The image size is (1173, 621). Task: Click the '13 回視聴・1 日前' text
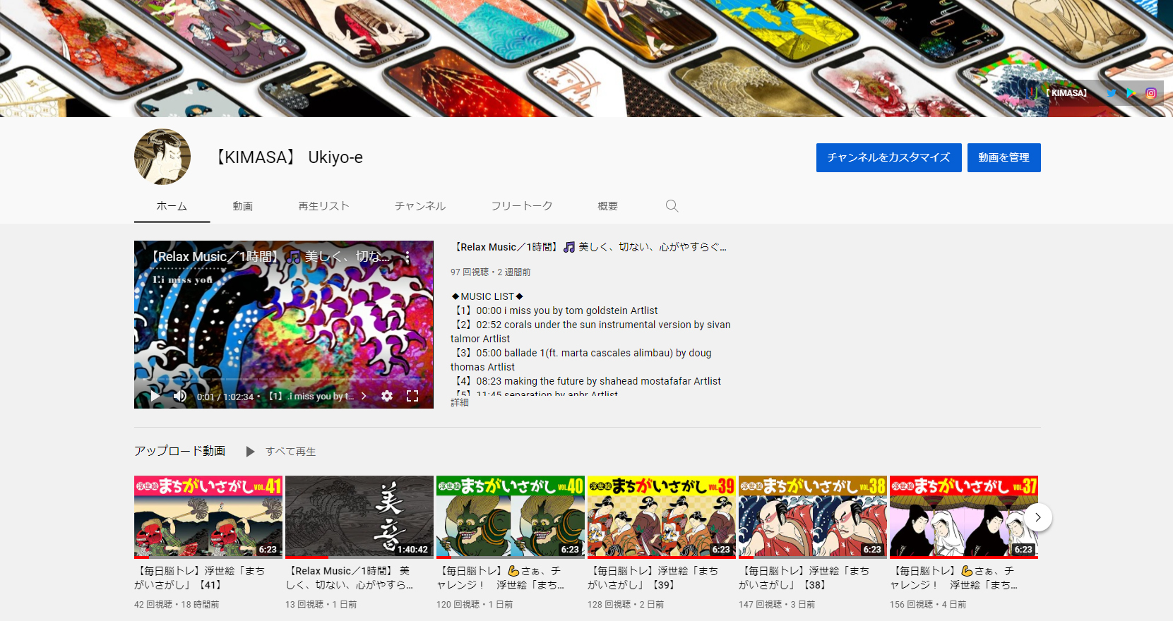tap(321, 605)
